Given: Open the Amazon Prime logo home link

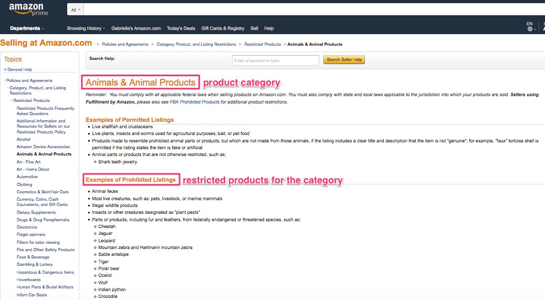Looking at the screenshot, I should coord(28,9).
